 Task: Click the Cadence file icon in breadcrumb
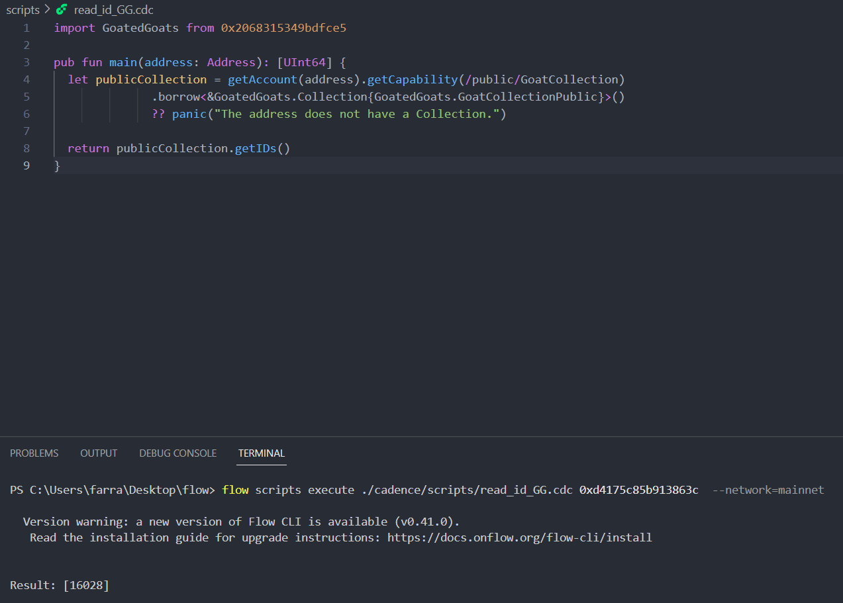point(62,10)
